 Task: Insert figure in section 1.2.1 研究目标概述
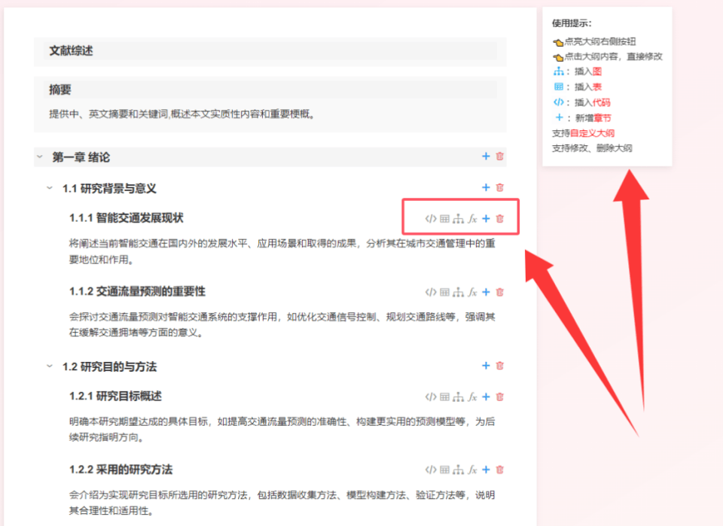point(458,397)
